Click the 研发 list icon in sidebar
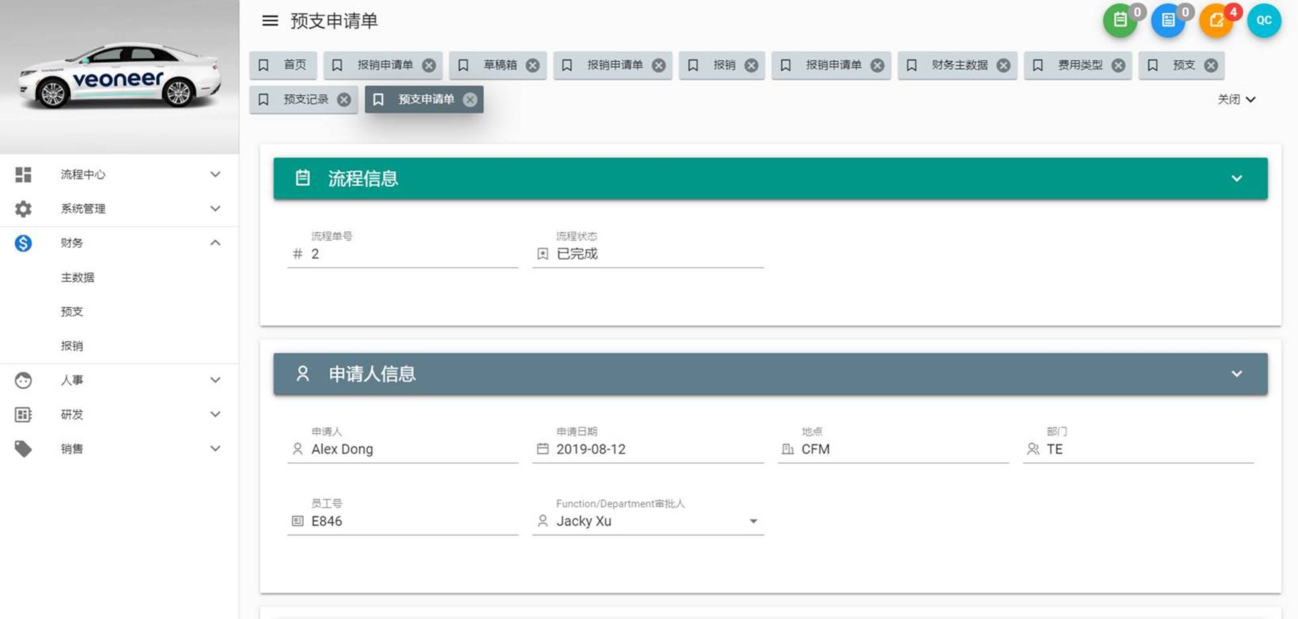This screenshot has height=619, width=1298. coord(23,415)
